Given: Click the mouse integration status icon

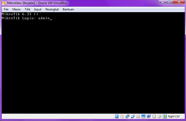Looking at the screenshot, I should (x=159, y=116).
